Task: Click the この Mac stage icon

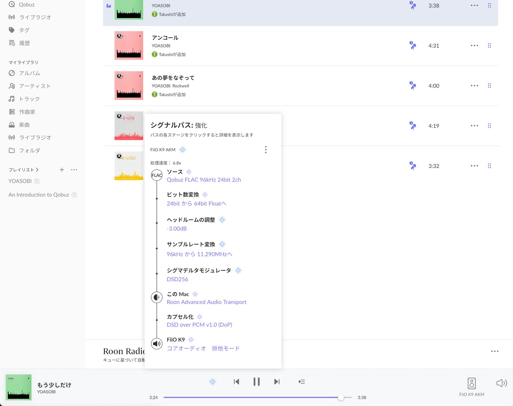Action: [157, 297]
